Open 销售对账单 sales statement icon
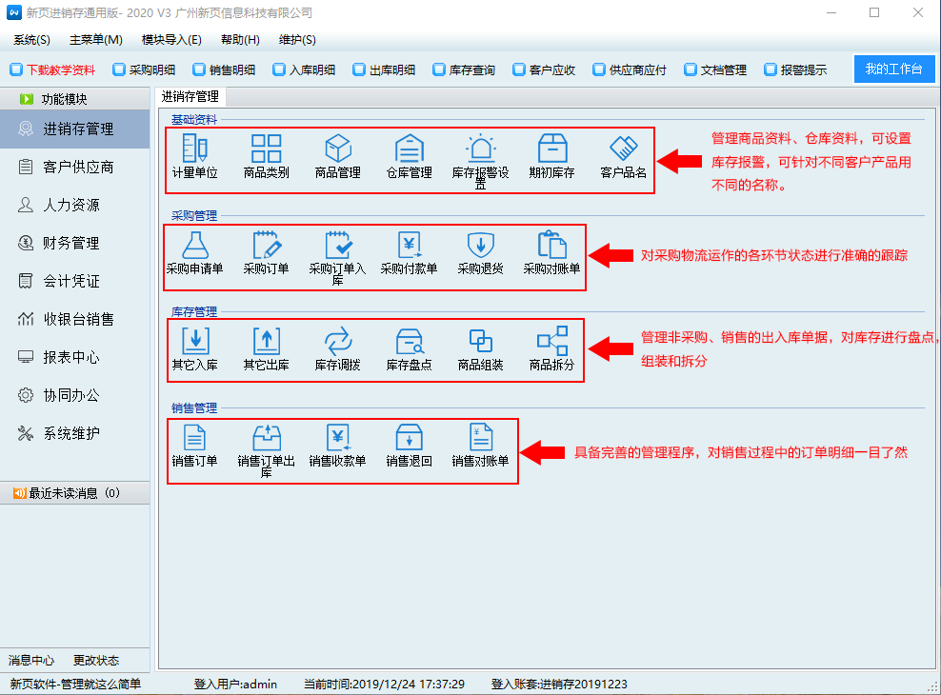 (480, 446)
